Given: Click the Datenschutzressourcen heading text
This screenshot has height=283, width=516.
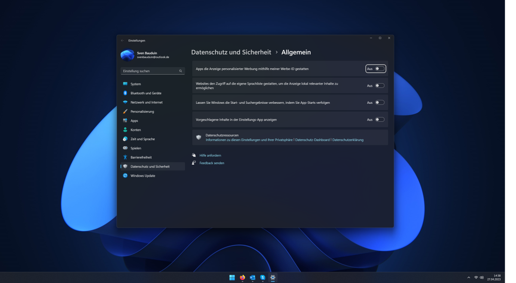Looking at the screenshot, I should 222,135.
